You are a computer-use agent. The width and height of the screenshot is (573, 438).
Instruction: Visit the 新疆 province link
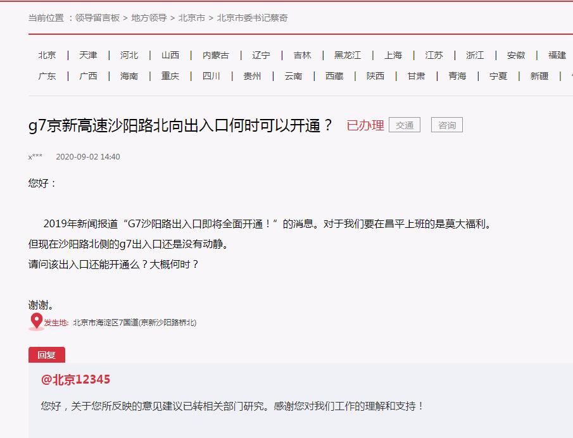point(539,76)
